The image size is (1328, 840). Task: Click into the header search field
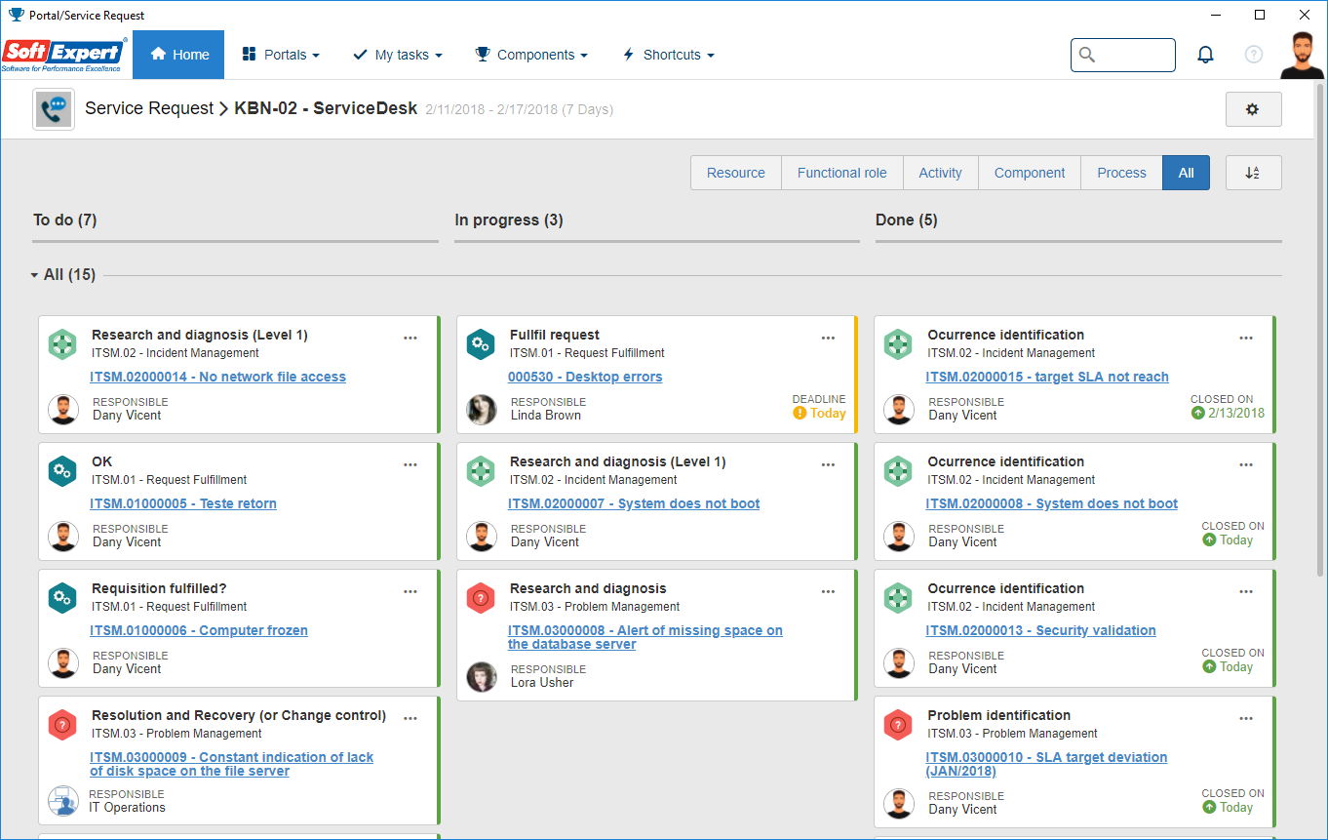tap(1123, 55)
